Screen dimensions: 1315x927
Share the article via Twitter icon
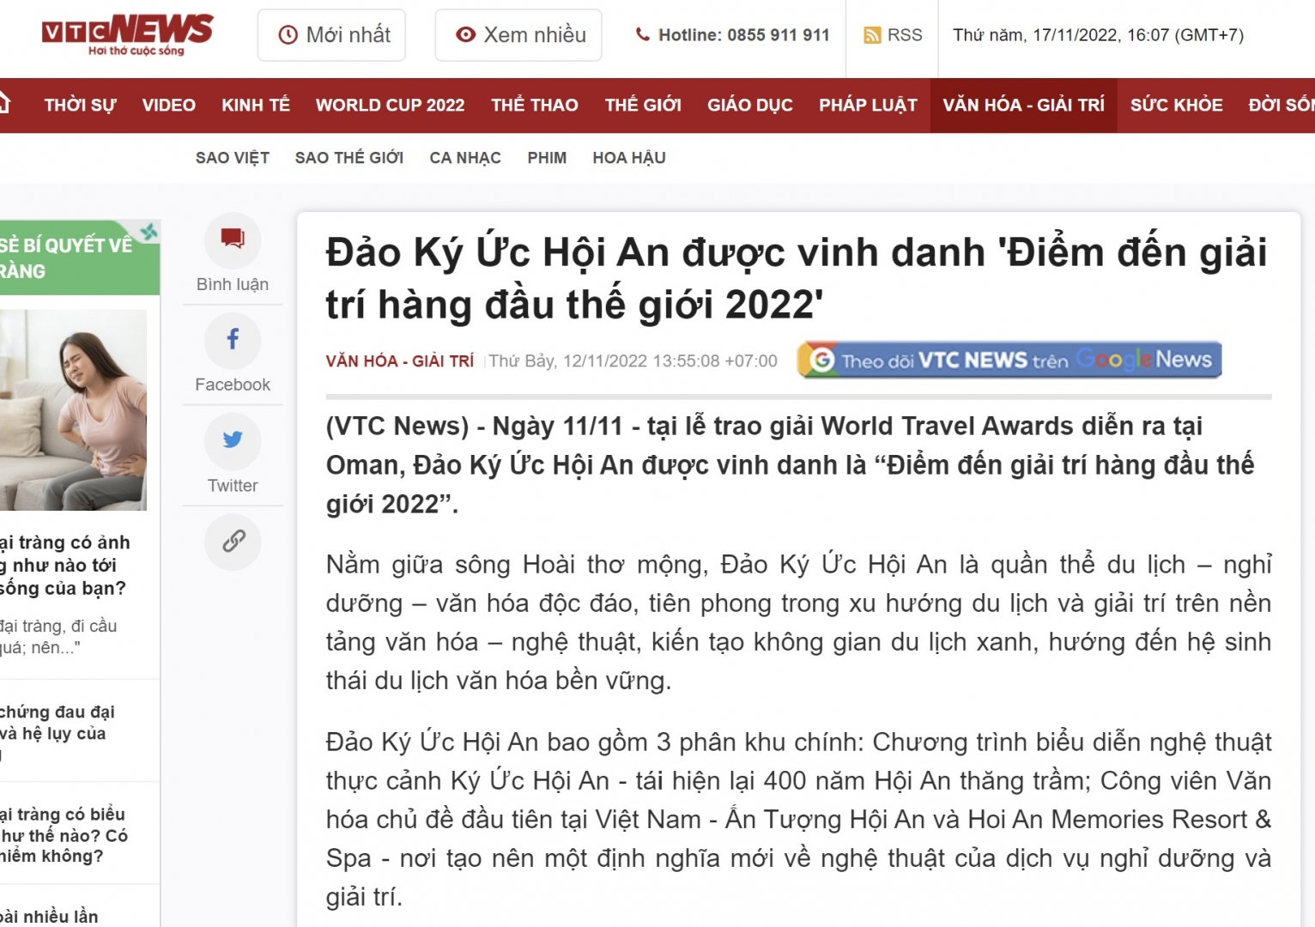click(x=233, y=440)
